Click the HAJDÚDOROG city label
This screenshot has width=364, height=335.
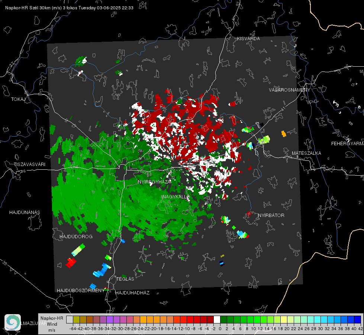point(76,237)
